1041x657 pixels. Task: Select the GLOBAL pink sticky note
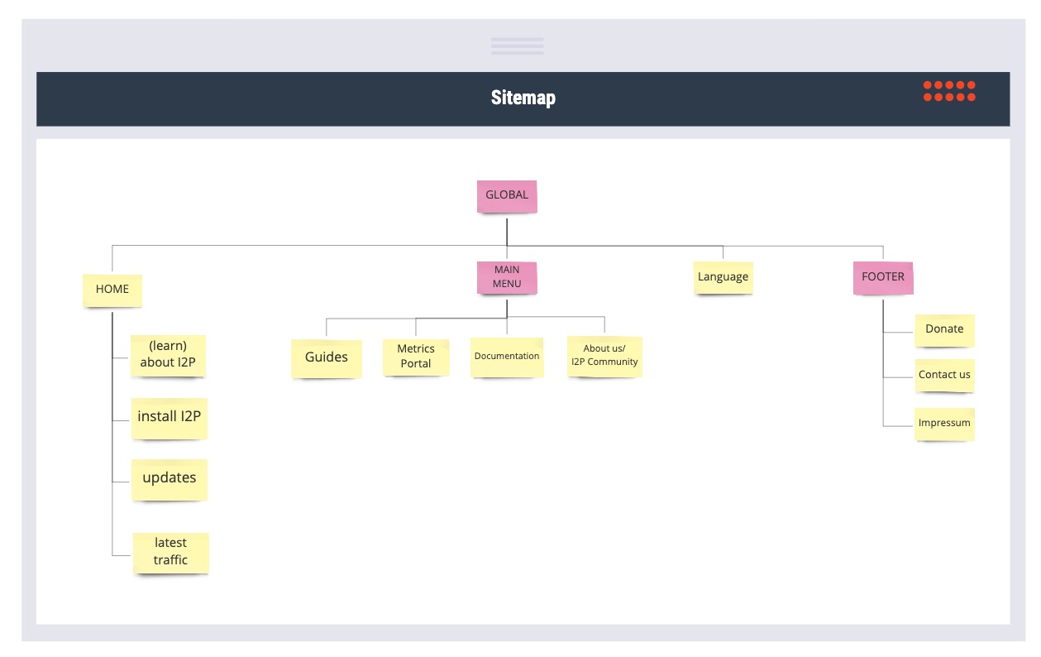[x=507, y=196]
